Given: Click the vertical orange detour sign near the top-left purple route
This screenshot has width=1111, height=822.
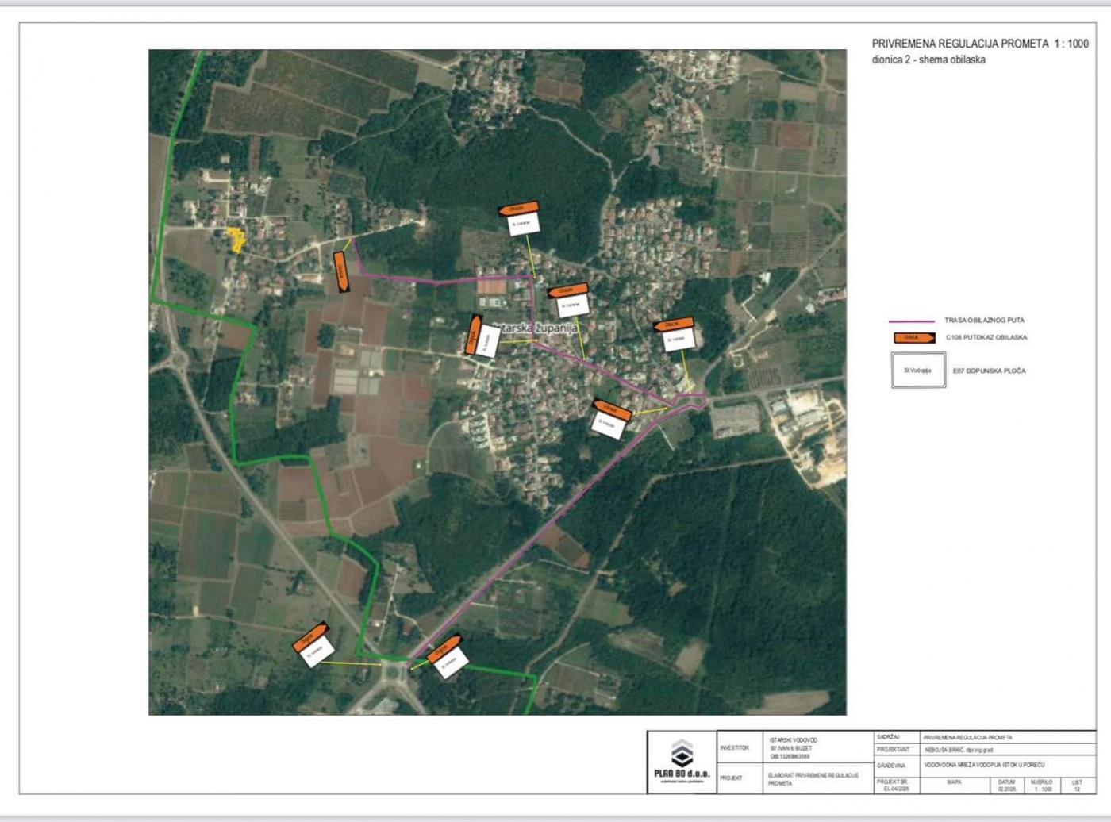Looking at the screenshot, I should (x=341, y=272).
